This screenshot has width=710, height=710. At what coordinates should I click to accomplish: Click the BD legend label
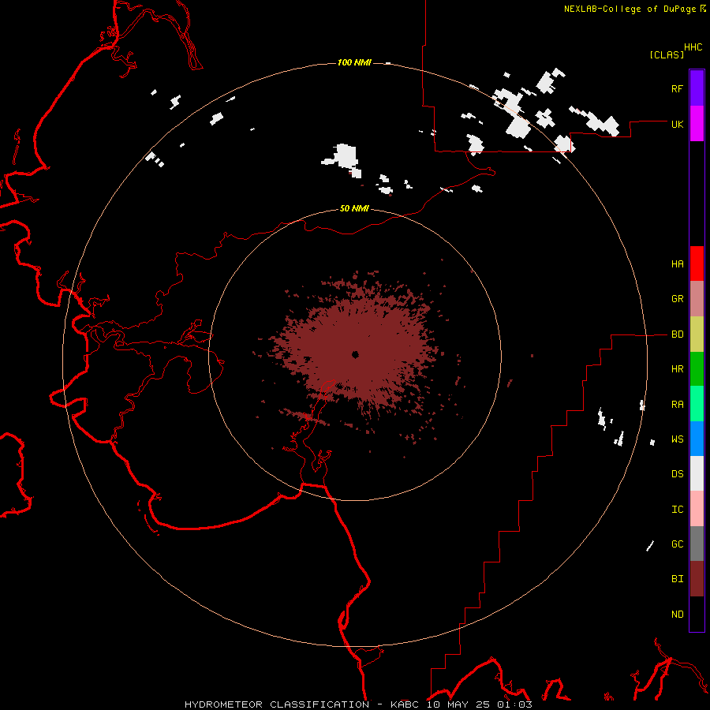coord(677,334)
